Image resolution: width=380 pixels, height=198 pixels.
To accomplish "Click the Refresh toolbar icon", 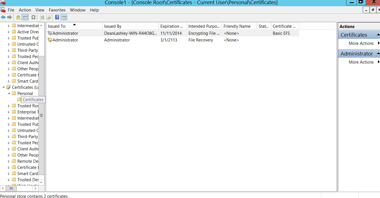I will [42, 17].
